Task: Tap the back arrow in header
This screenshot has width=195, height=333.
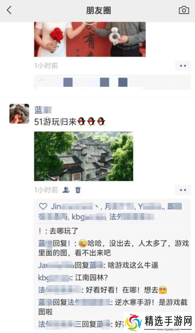Action: [9, 10]
